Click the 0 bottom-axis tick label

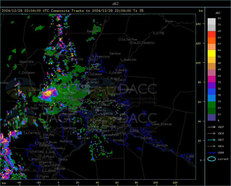click(59, 183)
